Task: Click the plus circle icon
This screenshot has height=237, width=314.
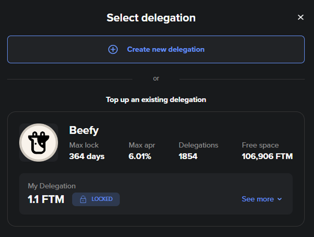Action: point(113,49)
